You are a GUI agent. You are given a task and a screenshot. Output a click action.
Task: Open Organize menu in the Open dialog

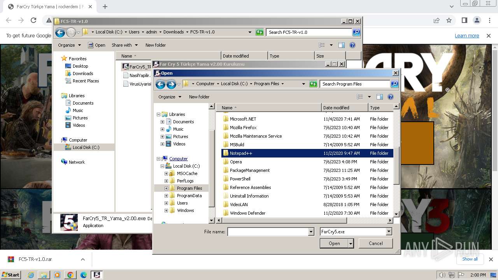point(170,97)
